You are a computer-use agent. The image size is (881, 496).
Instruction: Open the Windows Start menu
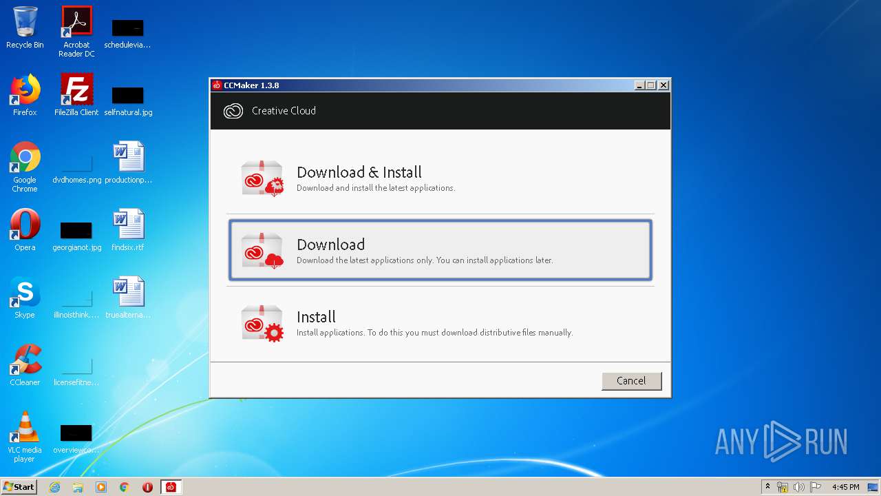pyautogui.click(x=19, y=487)
